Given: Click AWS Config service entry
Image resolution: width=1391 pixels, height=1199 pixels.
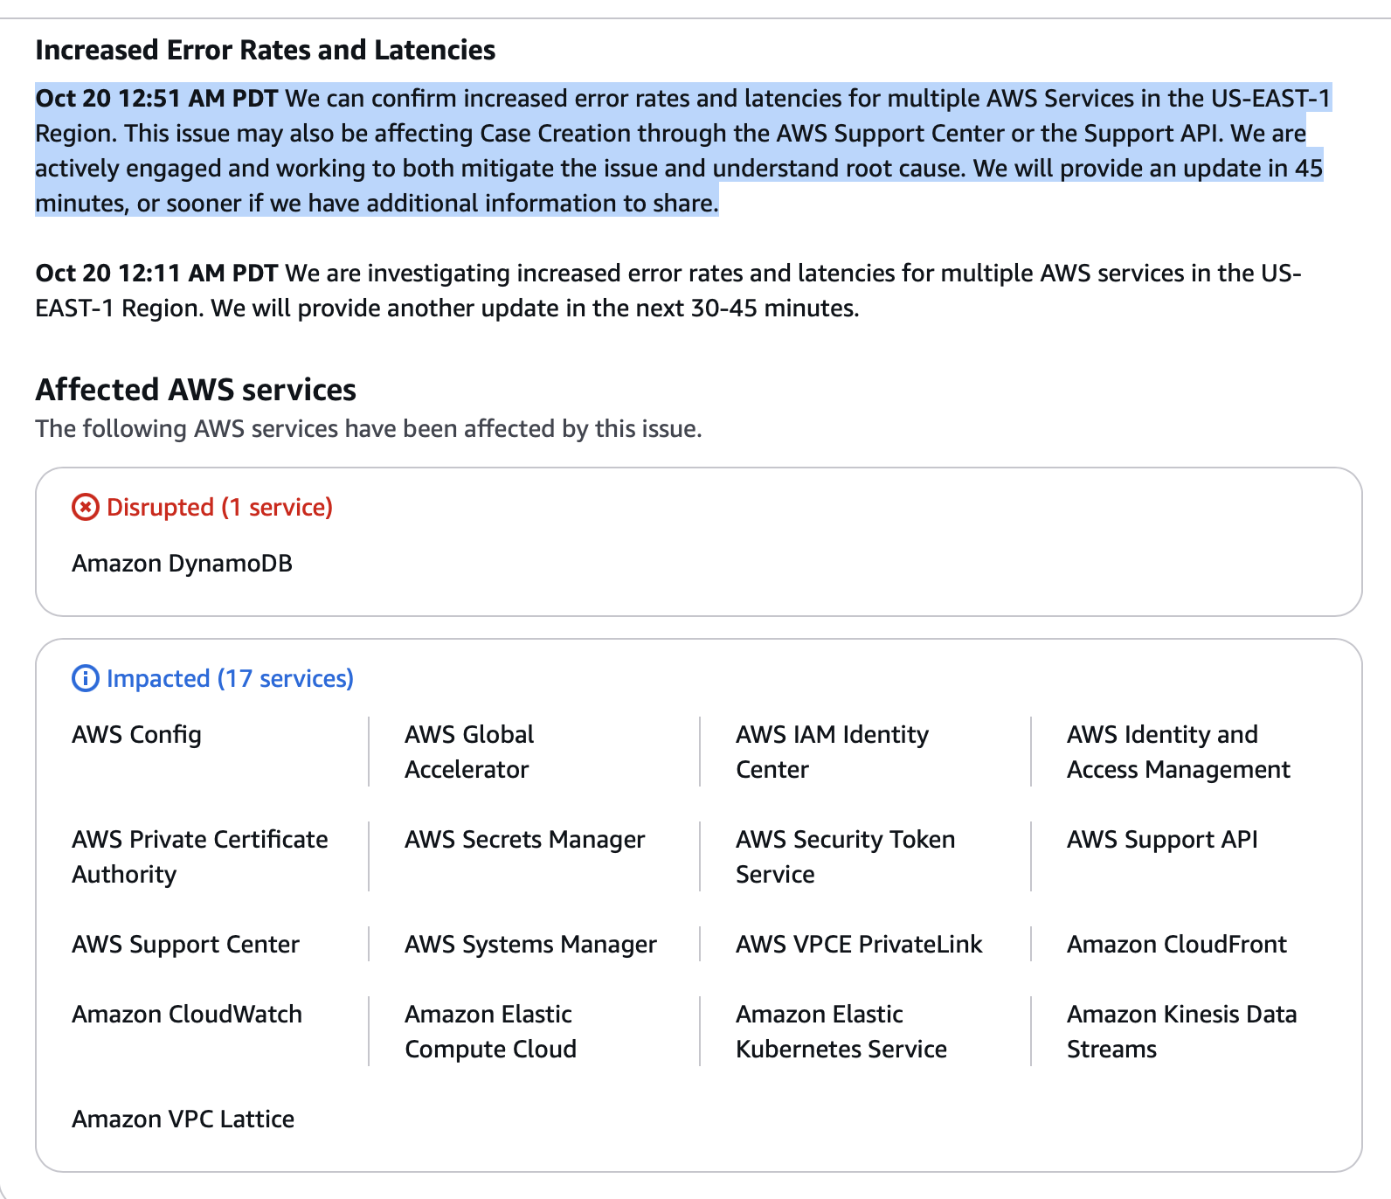Looking at the screenshot, I should (x=136, y=735).
